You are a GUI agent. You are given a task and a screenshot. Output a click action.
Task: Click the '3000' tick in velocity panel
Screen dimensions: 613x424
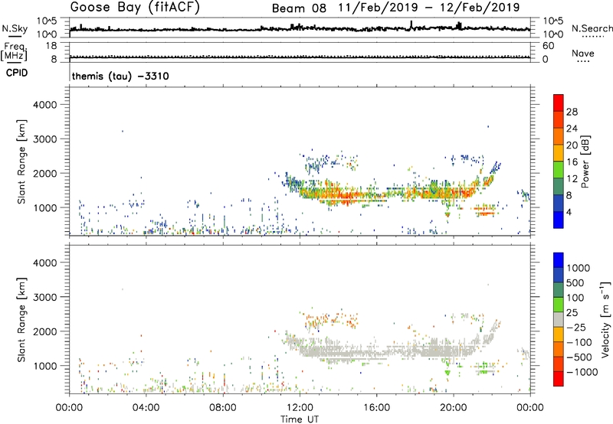(44, 297)
